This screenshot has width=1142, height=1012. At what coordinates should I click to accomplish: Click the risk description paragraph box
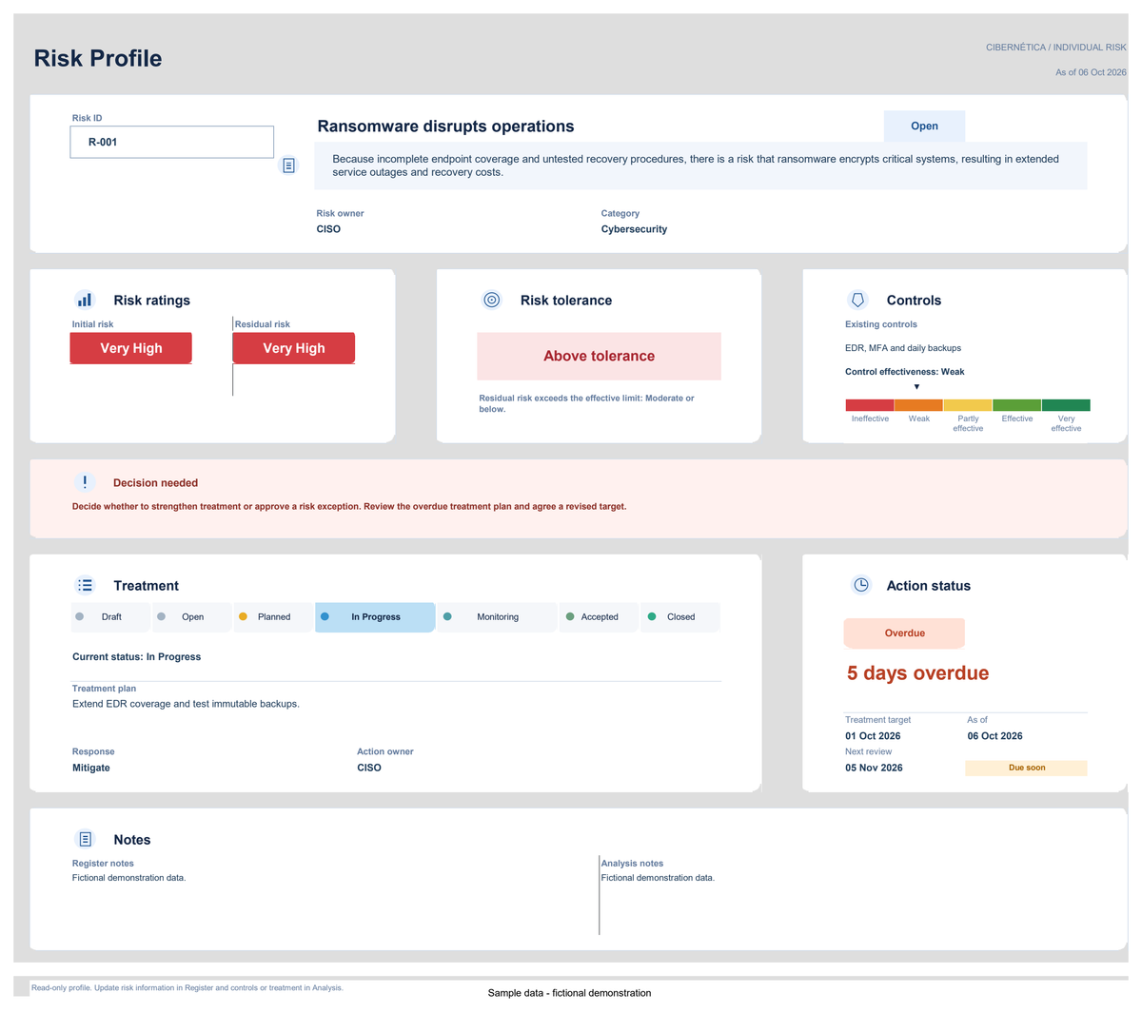tap(701, 165)
